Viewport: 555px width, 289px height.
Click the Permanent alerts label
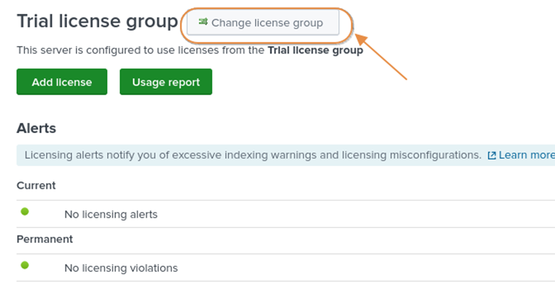click(x=44, y=239)
